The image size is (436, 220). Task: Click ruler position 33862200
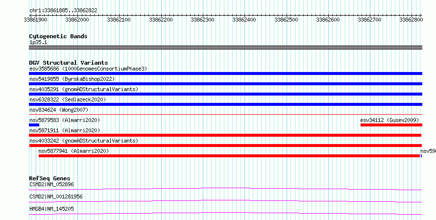point(161,20)
